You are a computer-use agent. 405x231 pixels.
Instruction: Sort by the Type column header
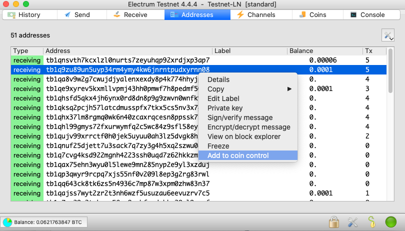(x=27, y=51)
